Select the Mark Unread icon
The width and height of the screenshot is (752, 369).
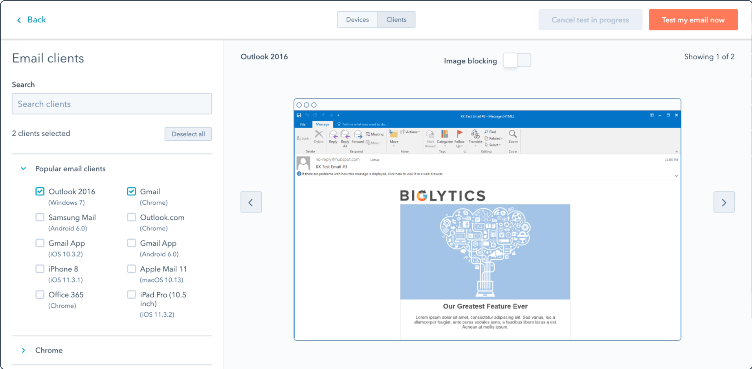click(x=430, y=134)
